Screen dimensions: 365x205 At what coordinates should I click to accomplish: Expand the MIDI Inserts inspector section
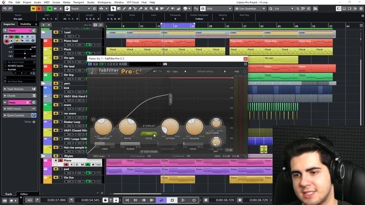(19, 109)
